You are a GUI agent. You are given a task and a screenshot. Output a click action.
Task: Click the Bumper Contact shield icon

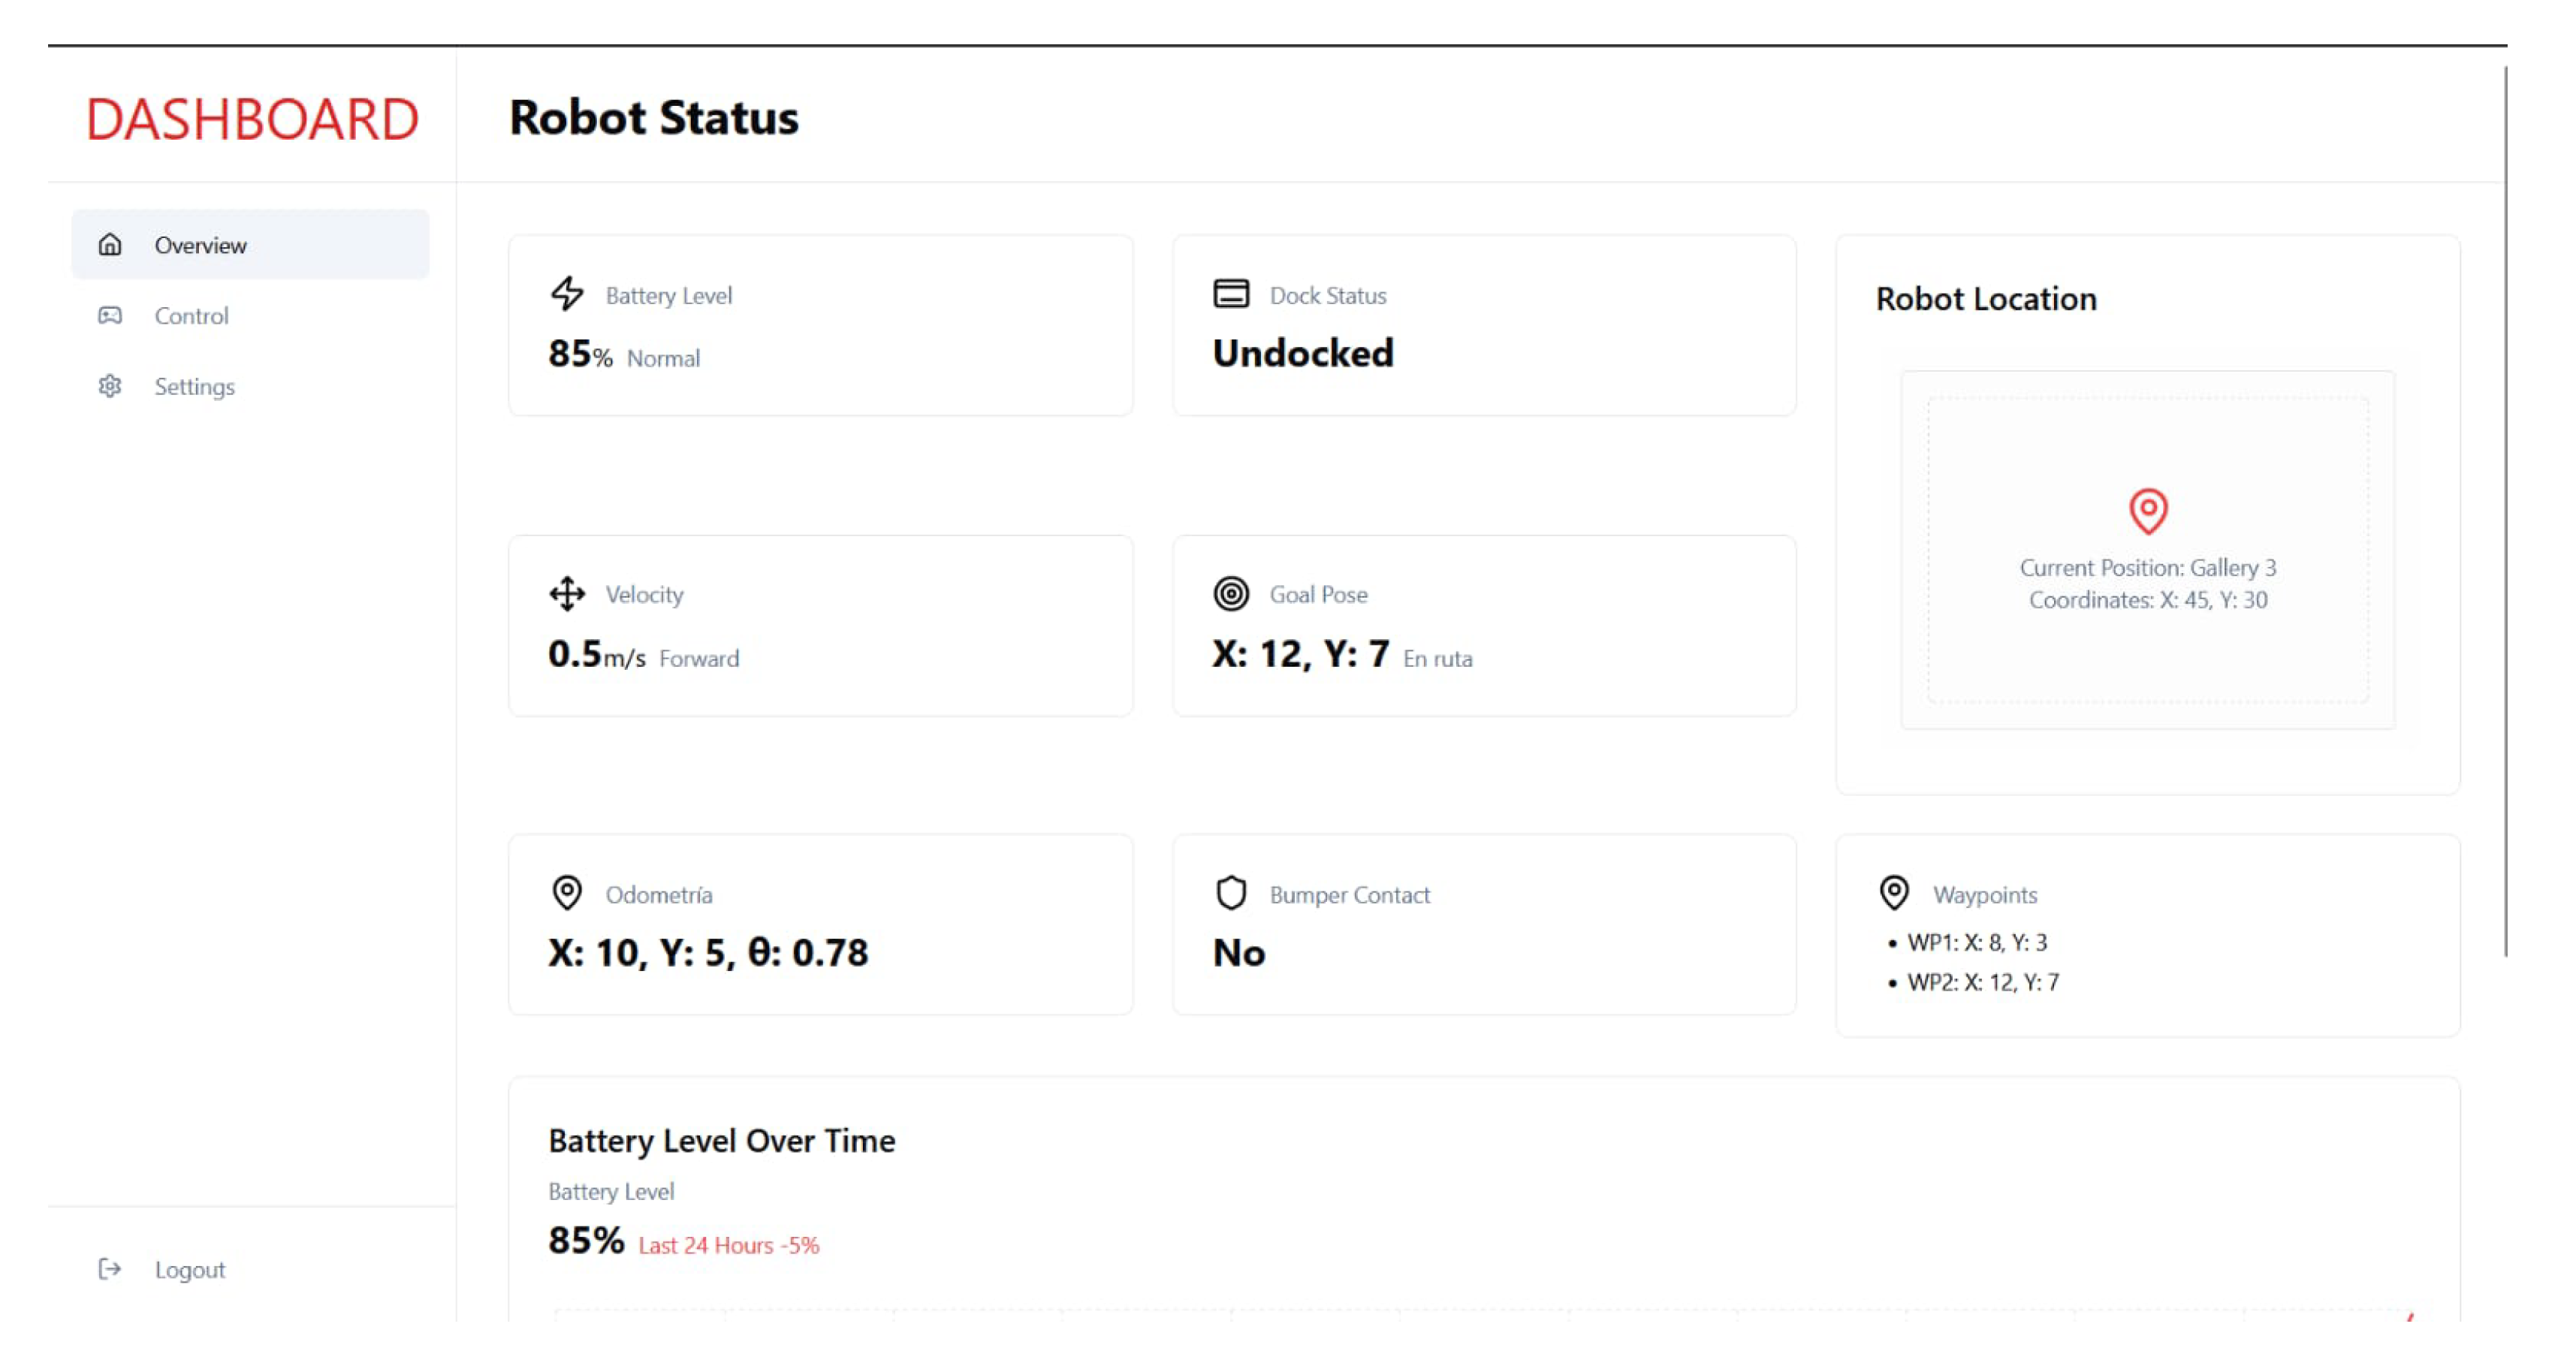1230,892
